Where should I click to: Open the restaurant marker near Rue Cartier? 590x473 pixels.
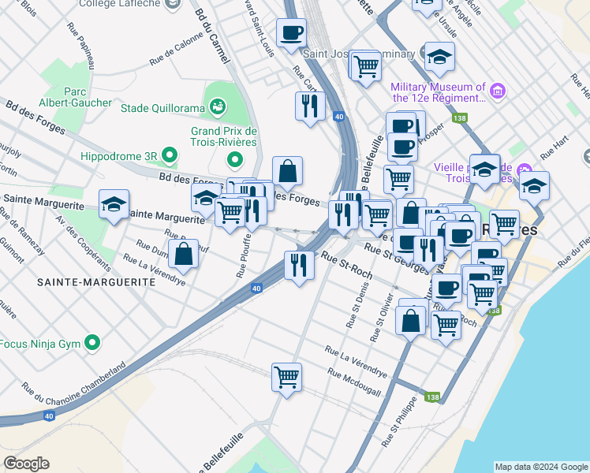(310, 106)
